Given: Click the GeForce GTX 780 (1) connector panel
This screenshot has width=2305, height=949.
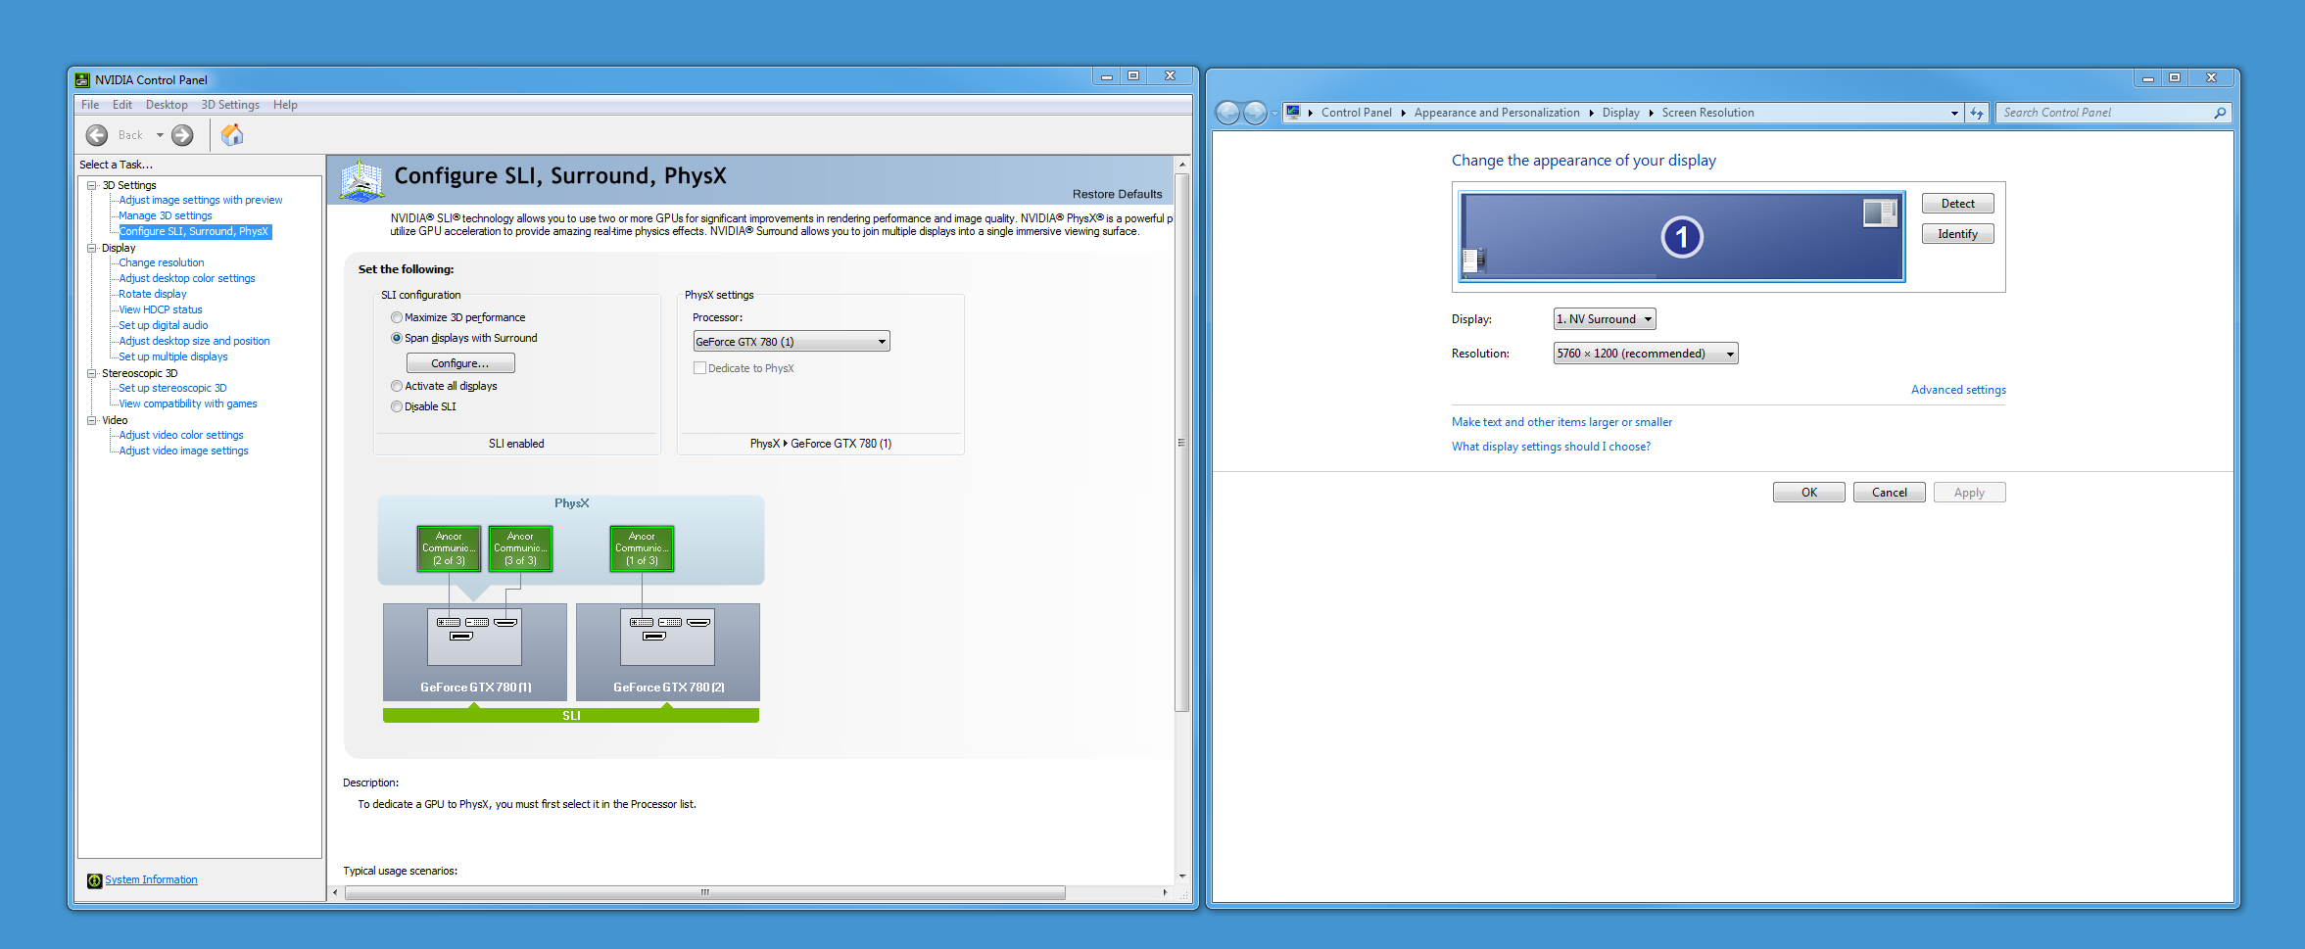Looking at the screenshot, I should [x=475, y=637].
